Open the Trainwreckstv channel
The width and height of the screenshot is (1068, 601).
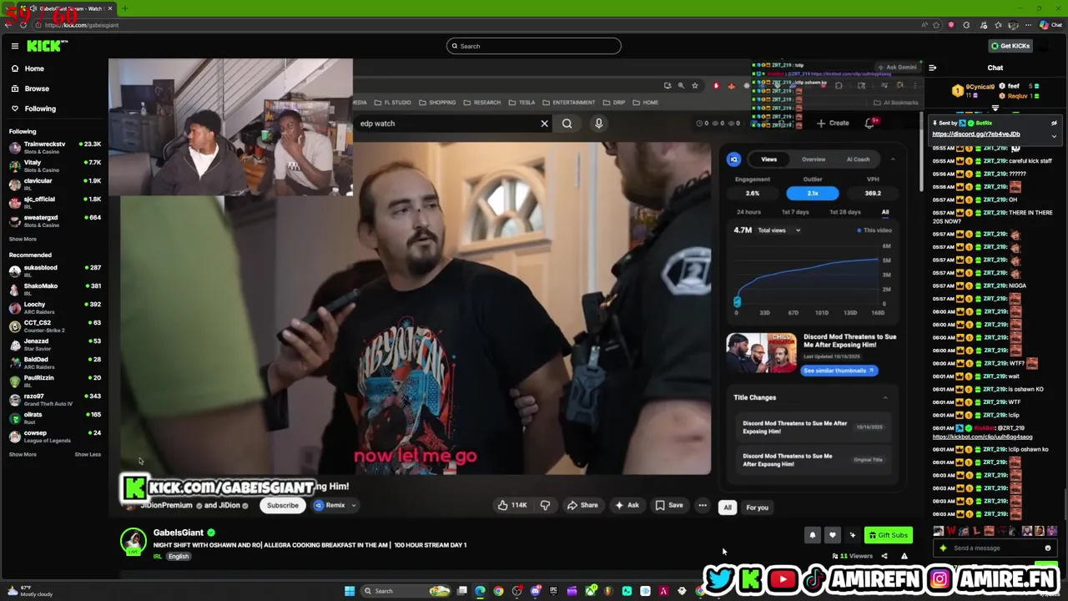coord(54,147)
